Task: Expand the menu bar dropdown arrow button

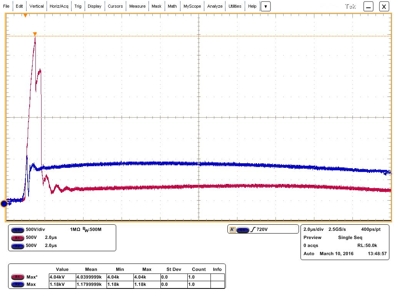Action: click(x=265, y=7)
